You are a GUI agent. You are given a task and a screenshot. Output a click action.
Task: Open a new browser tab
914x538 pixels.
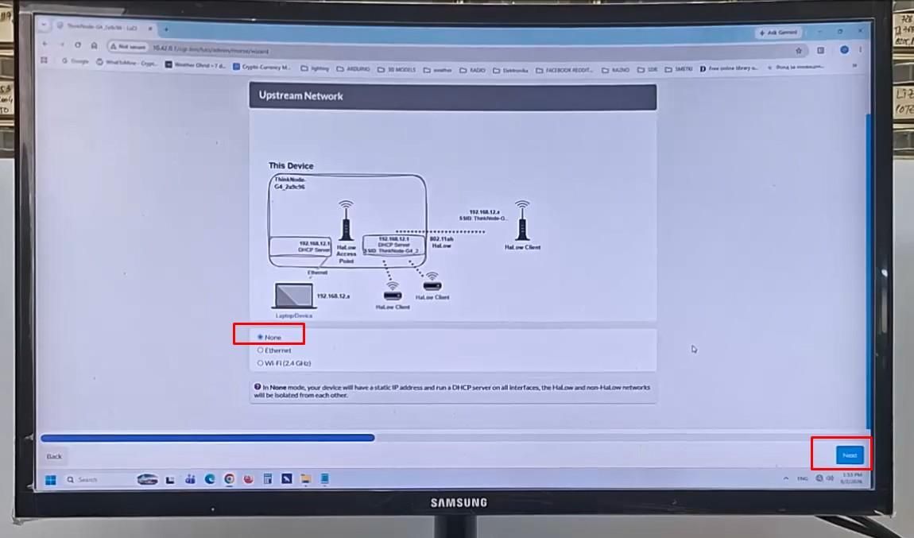(166, 29)
